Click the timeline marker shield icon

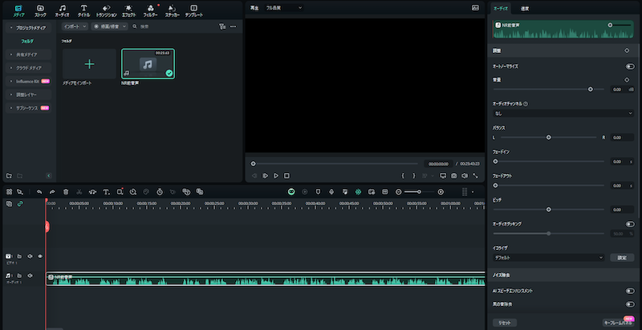click(x=318, y=191)
